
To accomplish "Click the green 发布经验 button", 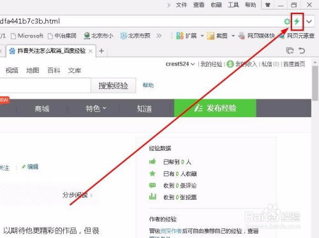I will pos(215,108).
